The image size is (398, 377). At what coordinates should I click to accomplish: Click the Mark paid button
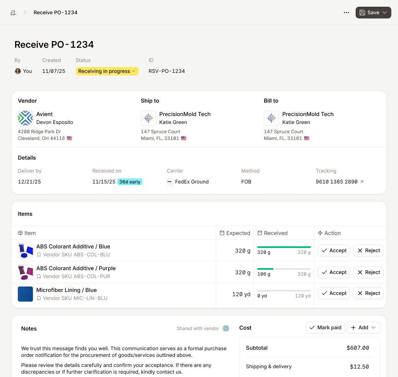325,328
